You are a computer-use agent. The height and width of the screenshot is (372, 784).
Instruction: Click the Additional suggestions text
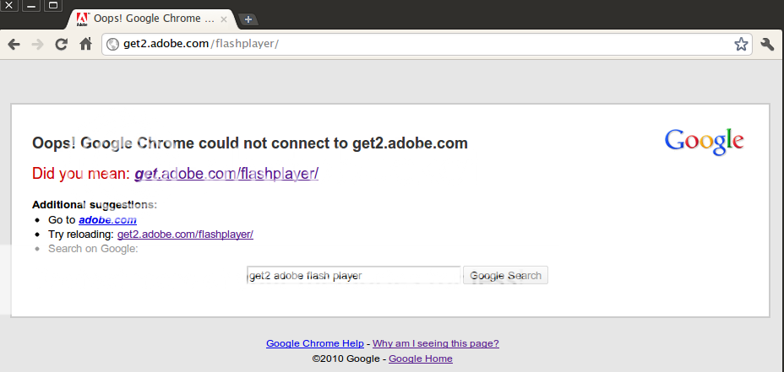95,205
